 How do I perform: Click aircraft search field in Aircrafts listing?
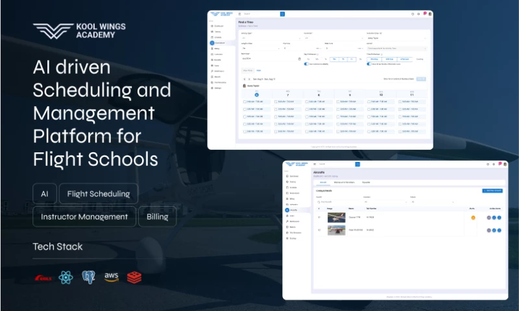point(339,202)
